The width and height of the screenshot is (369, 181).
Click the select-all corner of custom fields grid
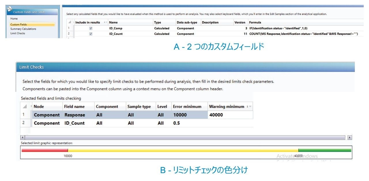pyautogui.click(x=69, y=22)
